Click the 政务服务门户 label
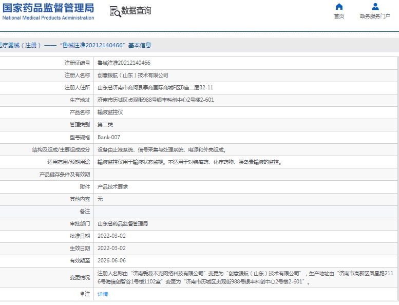 point(375,16)
